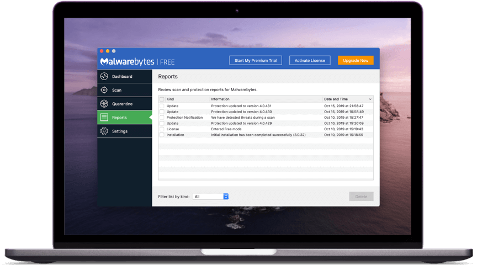477x265 pixels.
Task: Check the Protection Notification report
Action: [x=162, y=118]
